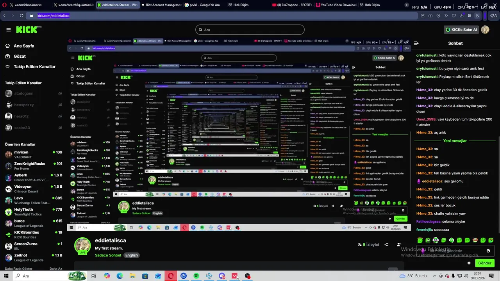500x281 pixels.
Task: Switch to Riot Account Management tab
Action: [161, 5]
